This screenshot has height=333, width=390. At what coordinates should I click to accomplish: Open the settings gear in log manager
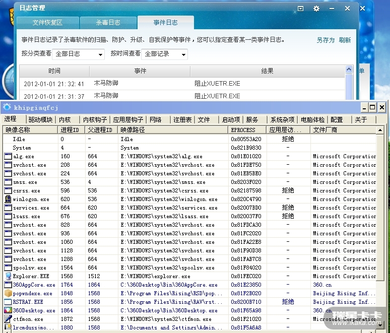[316, 9]
